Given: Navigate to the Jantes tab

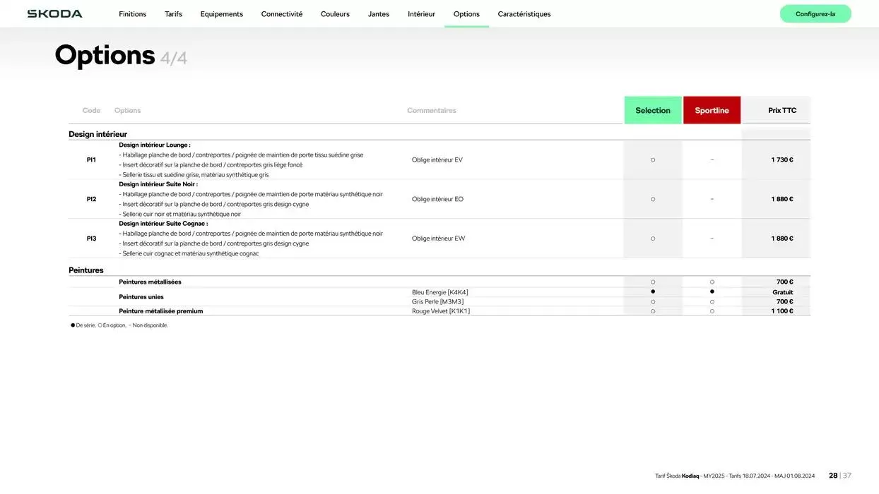Looking at the screenshot, I should [x=378, y=14].
